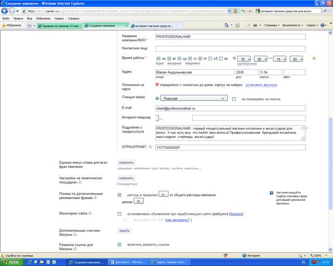Click 'изменить' for тематических площадках settings
Viewport: 333px width, 266px height.
126,178
